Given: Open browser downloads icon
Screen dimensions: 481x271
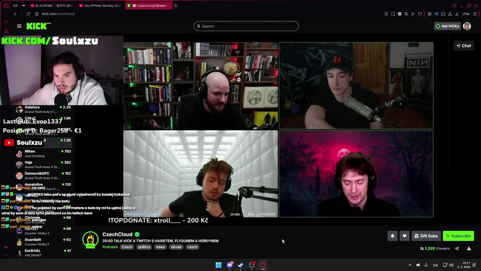Looking at the screenshot, I should click(x=457, y=14).
